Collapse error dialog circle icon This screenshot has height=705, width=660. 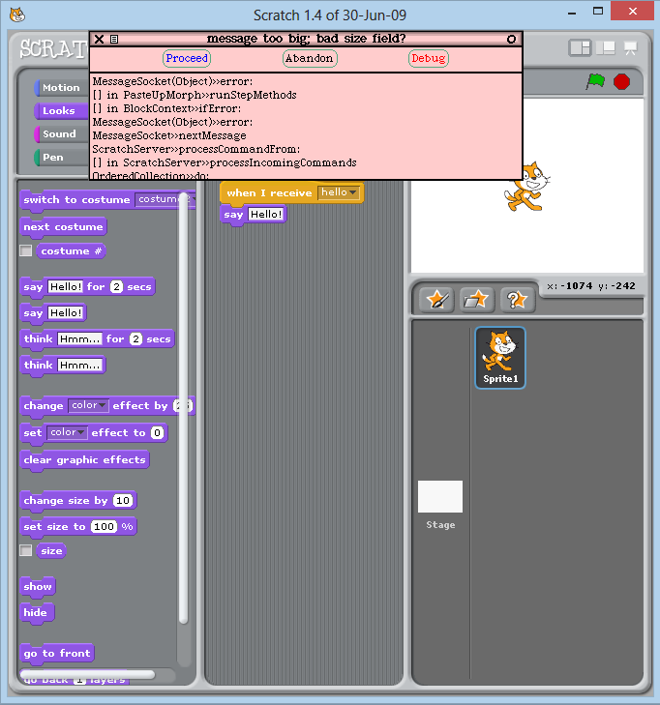click(511, 39)
